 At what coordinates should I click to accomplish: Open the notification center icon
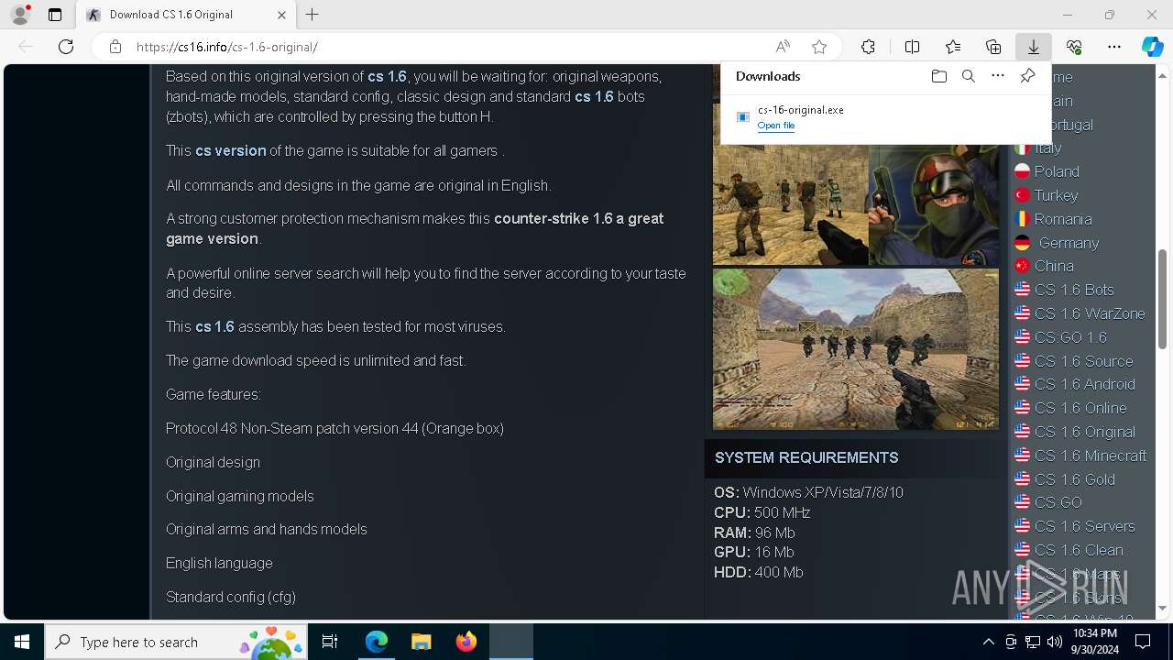coord(1143,642)
